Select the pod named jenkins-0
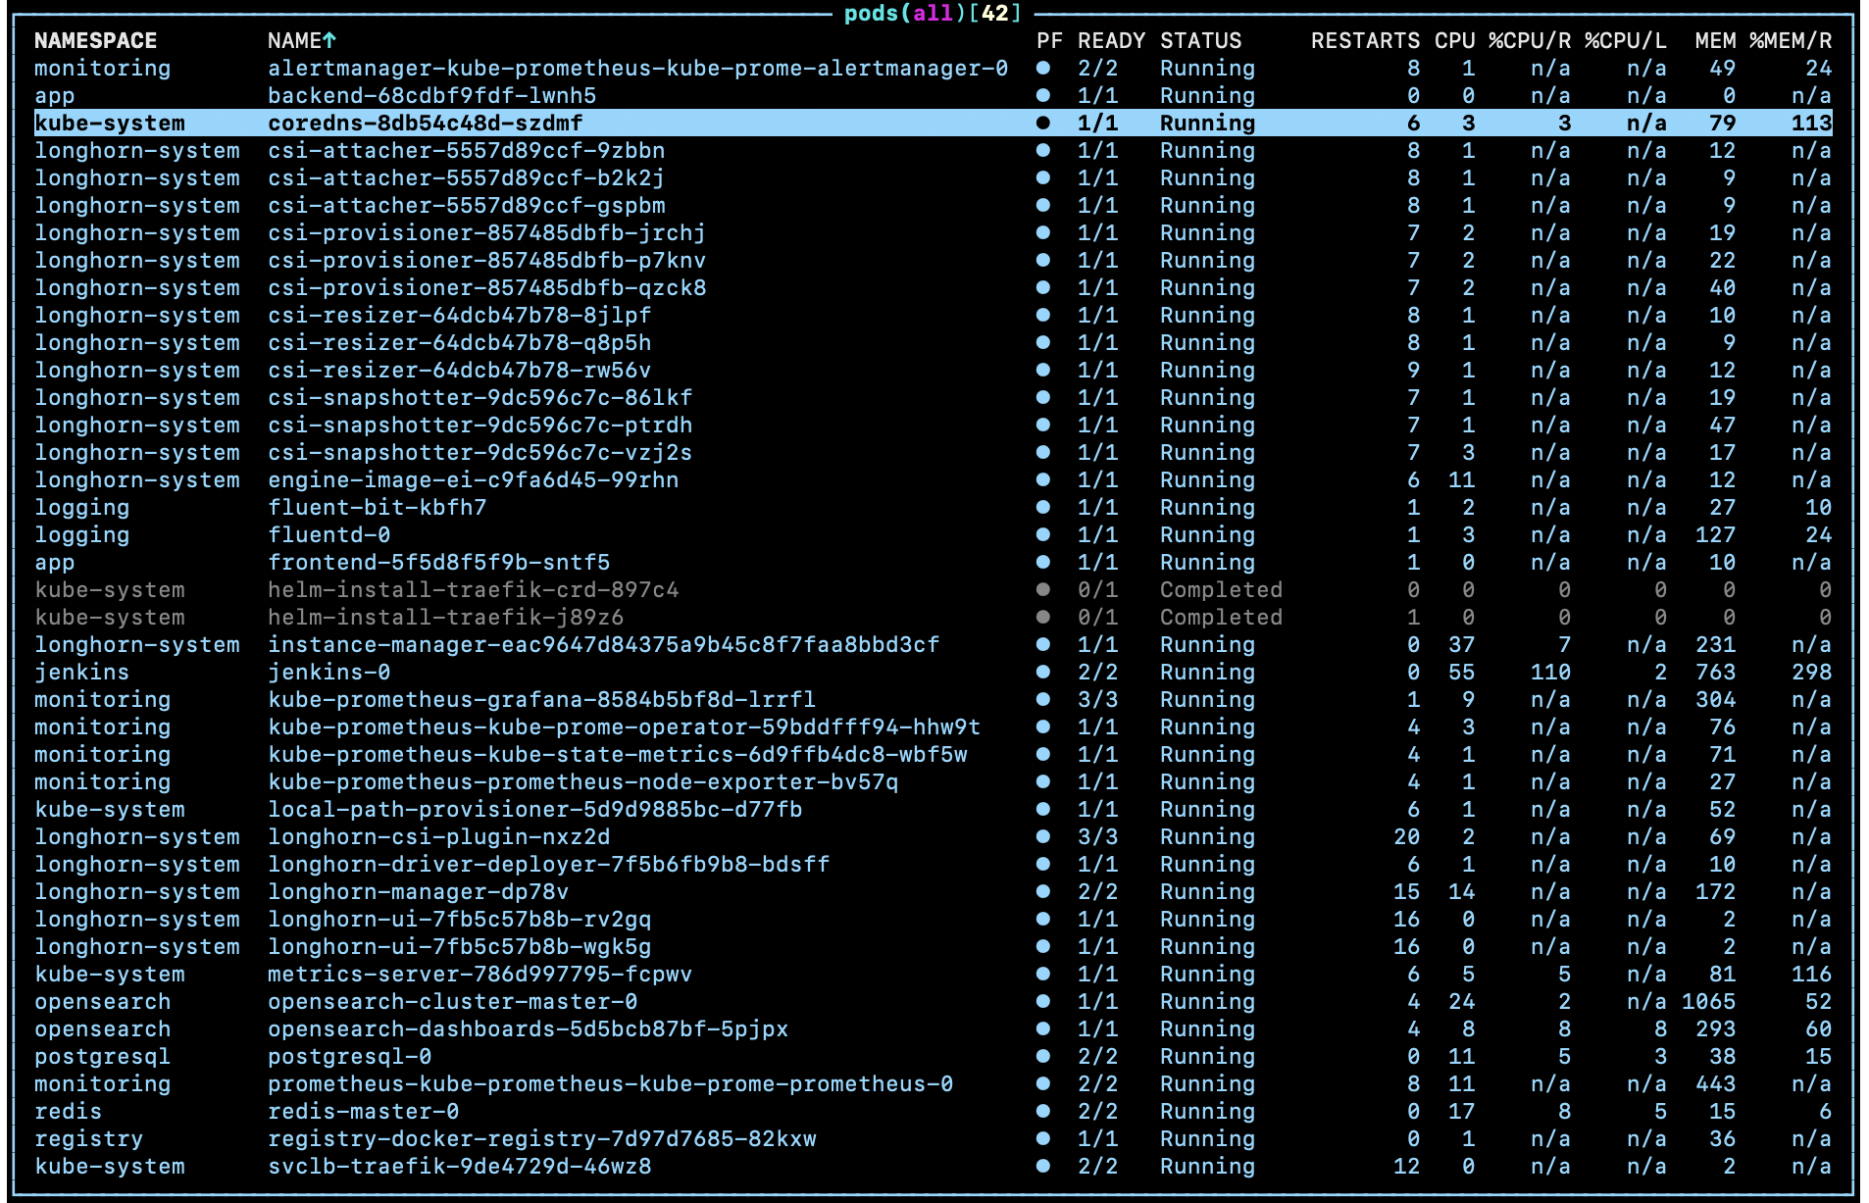The image size is (1869, 1203). click(x=329, y=672)
